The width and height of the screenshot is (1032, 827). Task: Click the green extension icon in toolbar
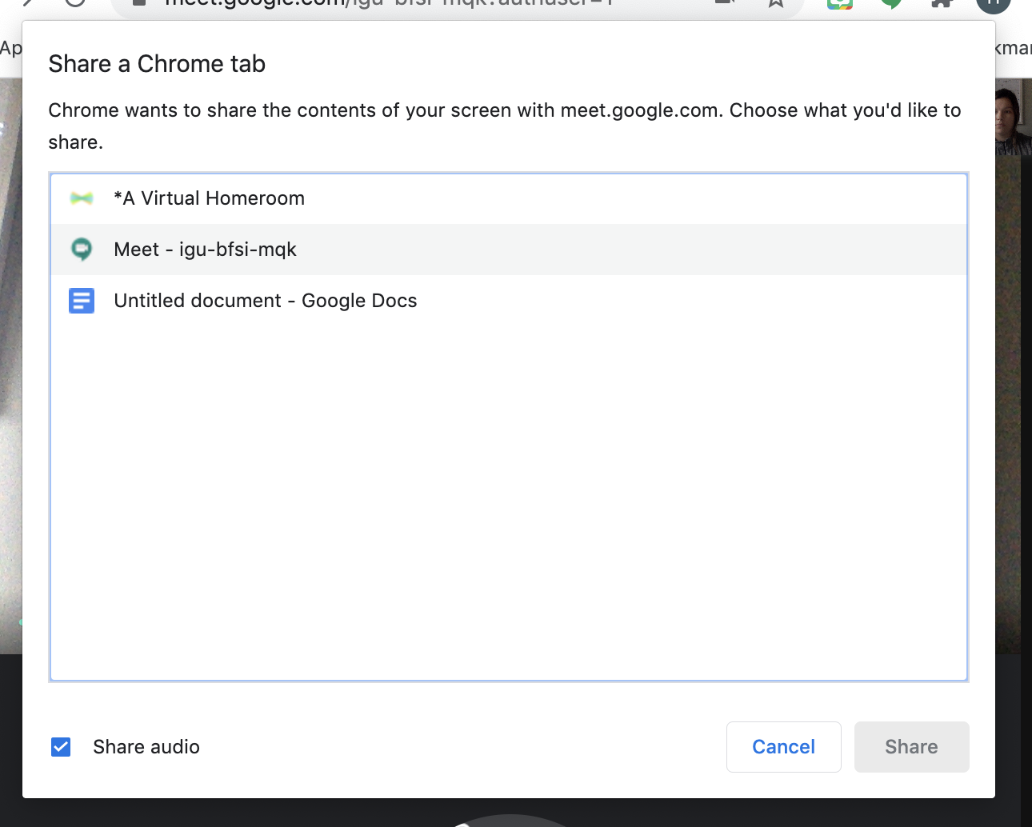pyautogui.click(x=891, y=3)
